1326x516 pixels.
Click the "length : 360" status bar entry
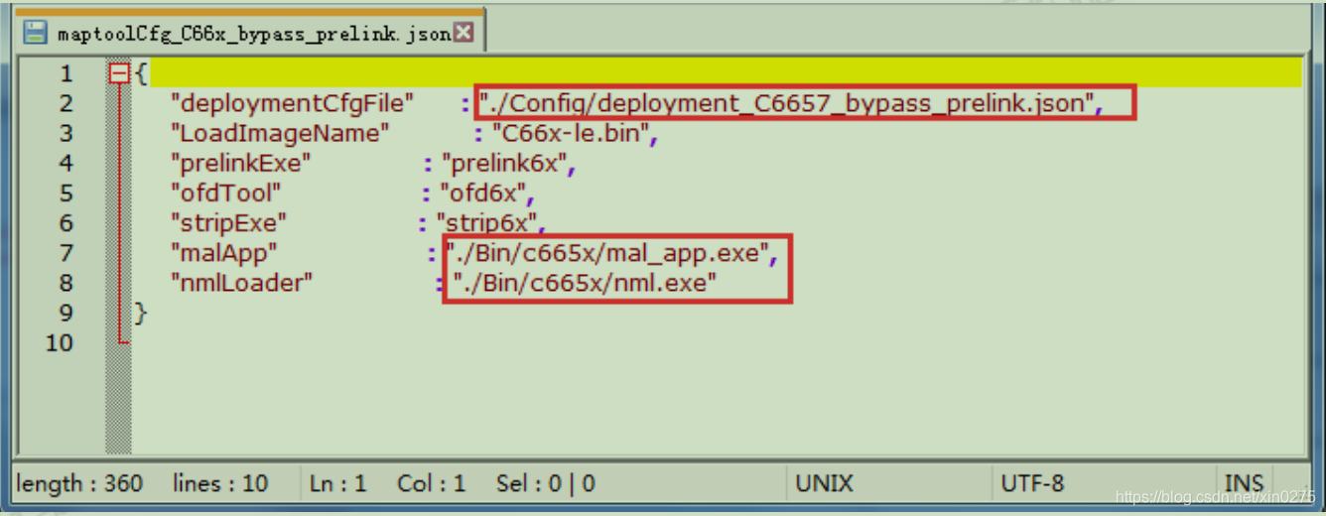tap(79, 483)
